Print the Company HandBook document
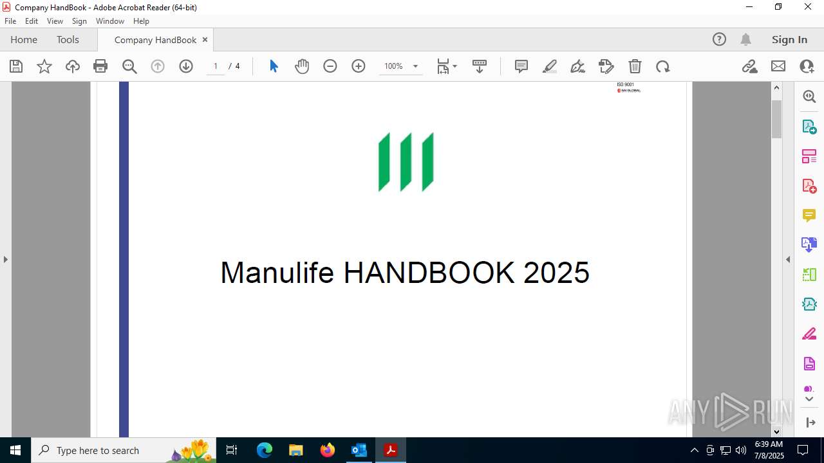This screenshot has height=463, width=824. [x=100, y=66]
